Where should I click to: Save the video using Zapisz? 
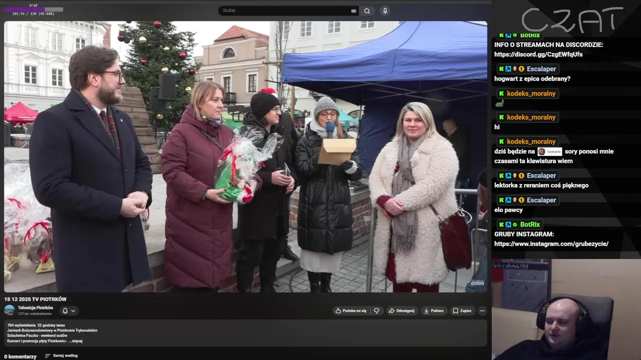point(462,310)
